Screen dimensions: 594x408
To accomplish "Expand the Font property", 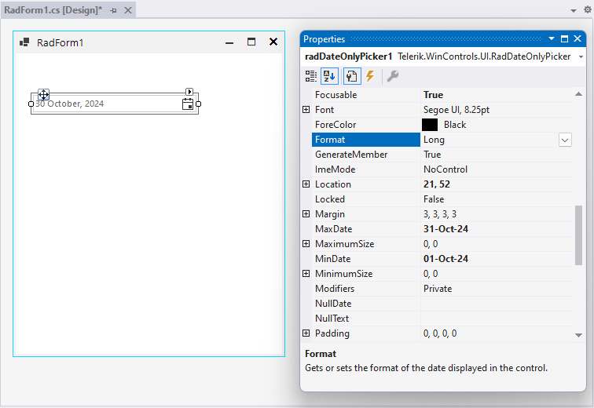I will click(306, 110).
